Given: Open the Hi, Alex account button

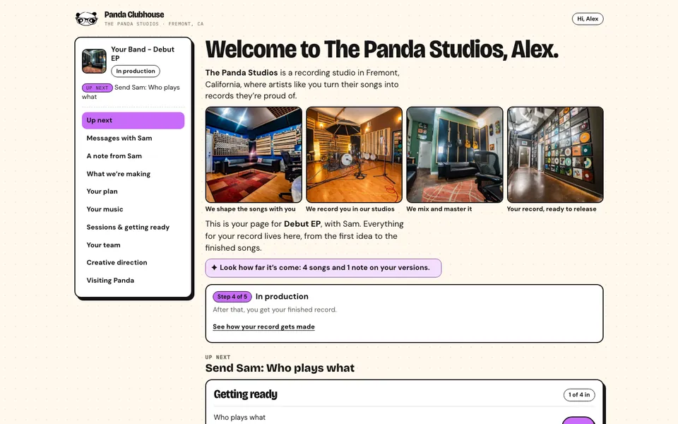Looking at the screenshot, I should [588, 18].
